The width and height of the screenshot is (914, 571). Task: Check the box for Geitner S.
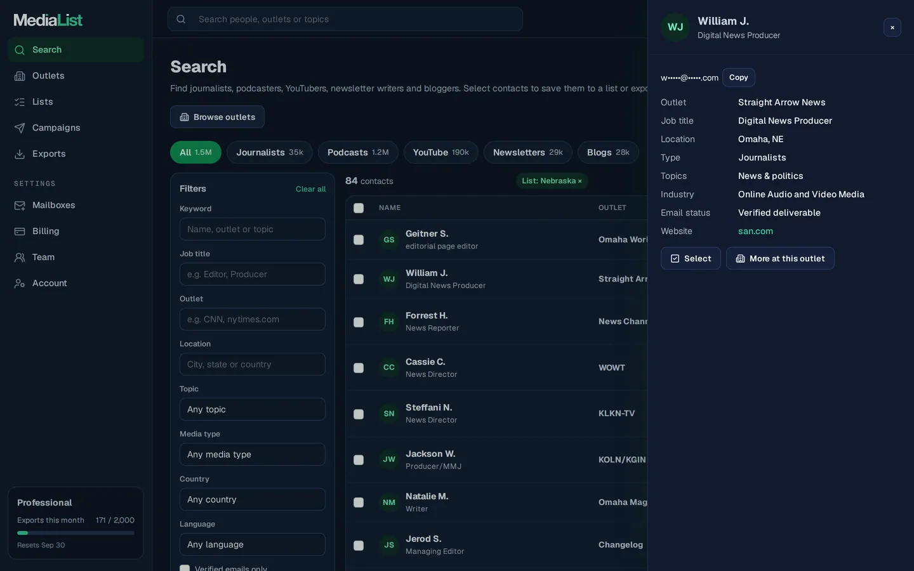tap(359, 240)
